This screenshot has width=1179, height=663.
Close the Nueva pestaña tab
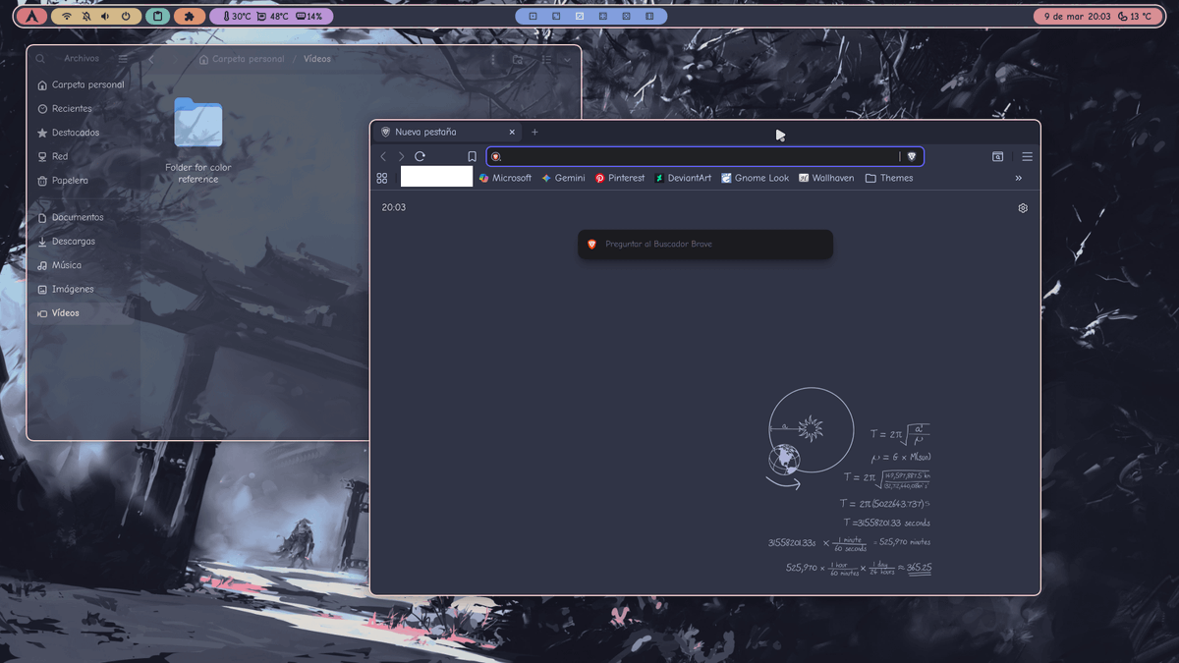pos(512,132)
